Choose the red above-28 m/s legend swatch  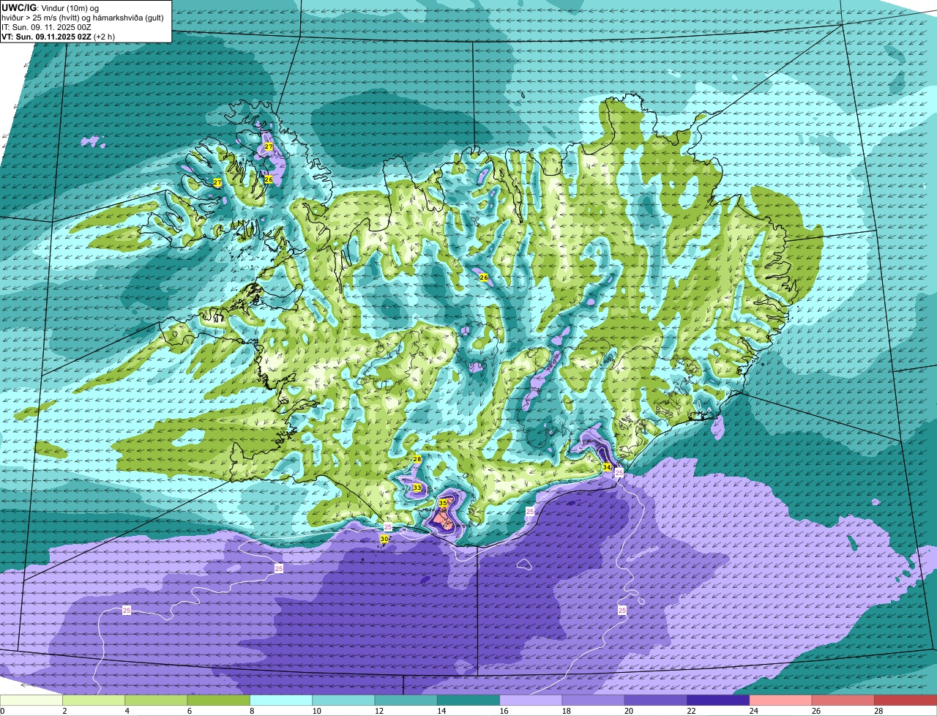(x=906, y=701)
